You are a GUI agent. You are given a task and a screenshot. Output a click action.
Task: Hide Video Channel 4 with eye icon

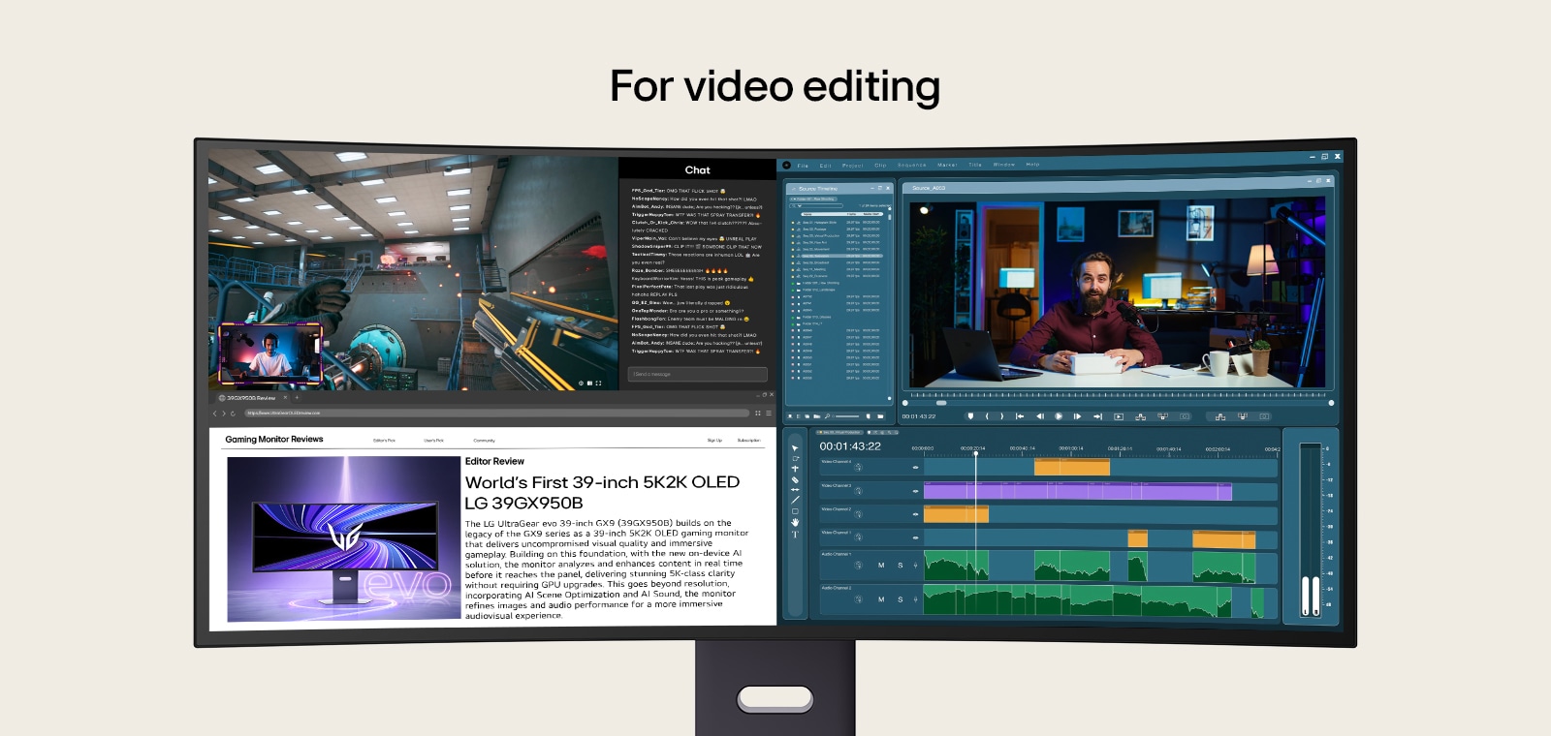click(915, 468)
